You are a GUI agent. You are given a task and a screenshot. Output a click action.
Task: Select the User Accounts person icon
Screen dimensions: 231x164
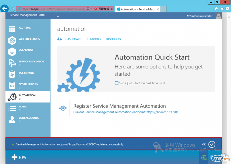[x=12, y=120]
